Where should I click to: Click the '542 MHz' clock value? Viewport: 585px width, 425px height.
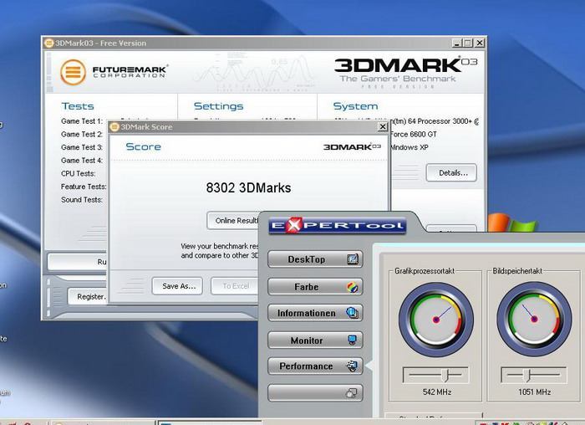[x=437, y=392]
